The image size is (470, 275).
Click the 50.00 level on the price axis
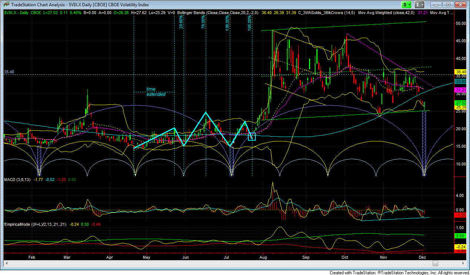(x=460, y=23)
